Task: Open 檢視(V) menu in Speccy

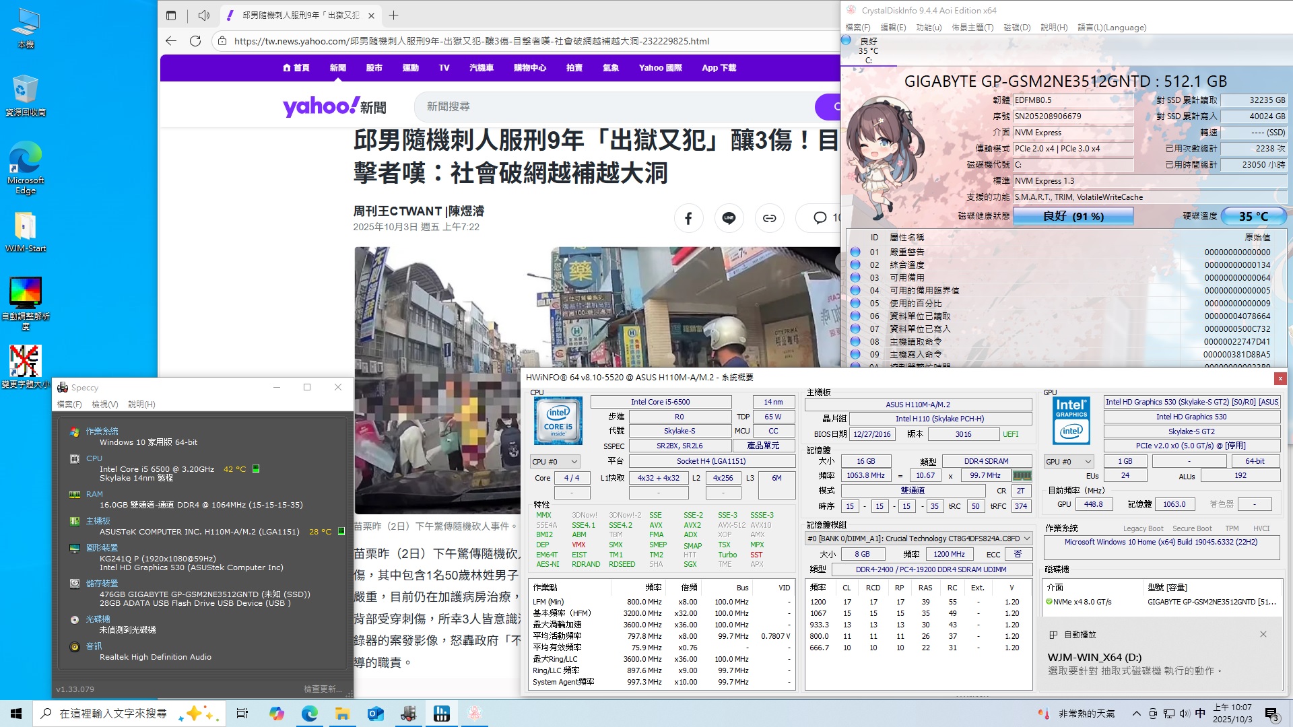Action: 104,405
